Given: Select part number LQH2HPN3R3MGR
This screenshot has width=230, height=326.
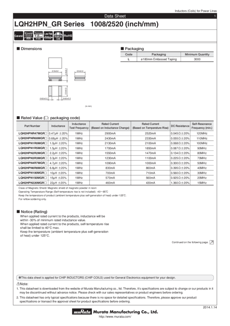Looking at the screenshot, I should click(x=33, y=158).
